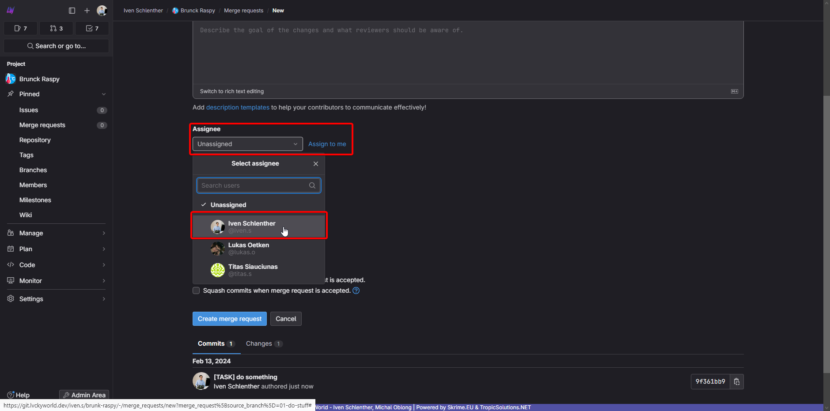
Task: Open merge requests counter showing 3
Action: [57, 28]
